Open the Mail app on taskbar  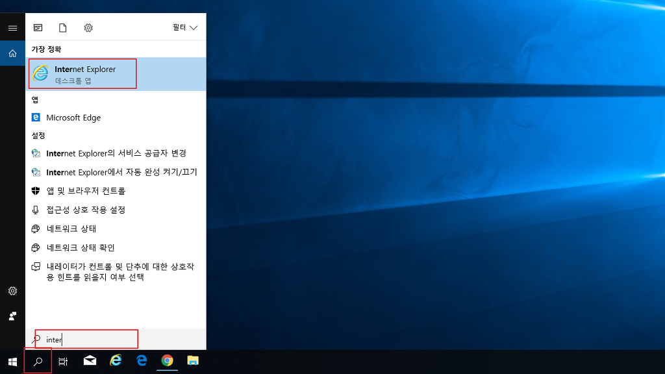pyautogui.click(x=90, y=361)
